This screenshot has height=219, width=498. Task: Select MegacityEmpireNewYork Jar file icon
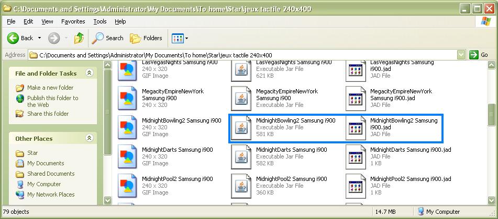pyautogui.click(x=241, y=98)
